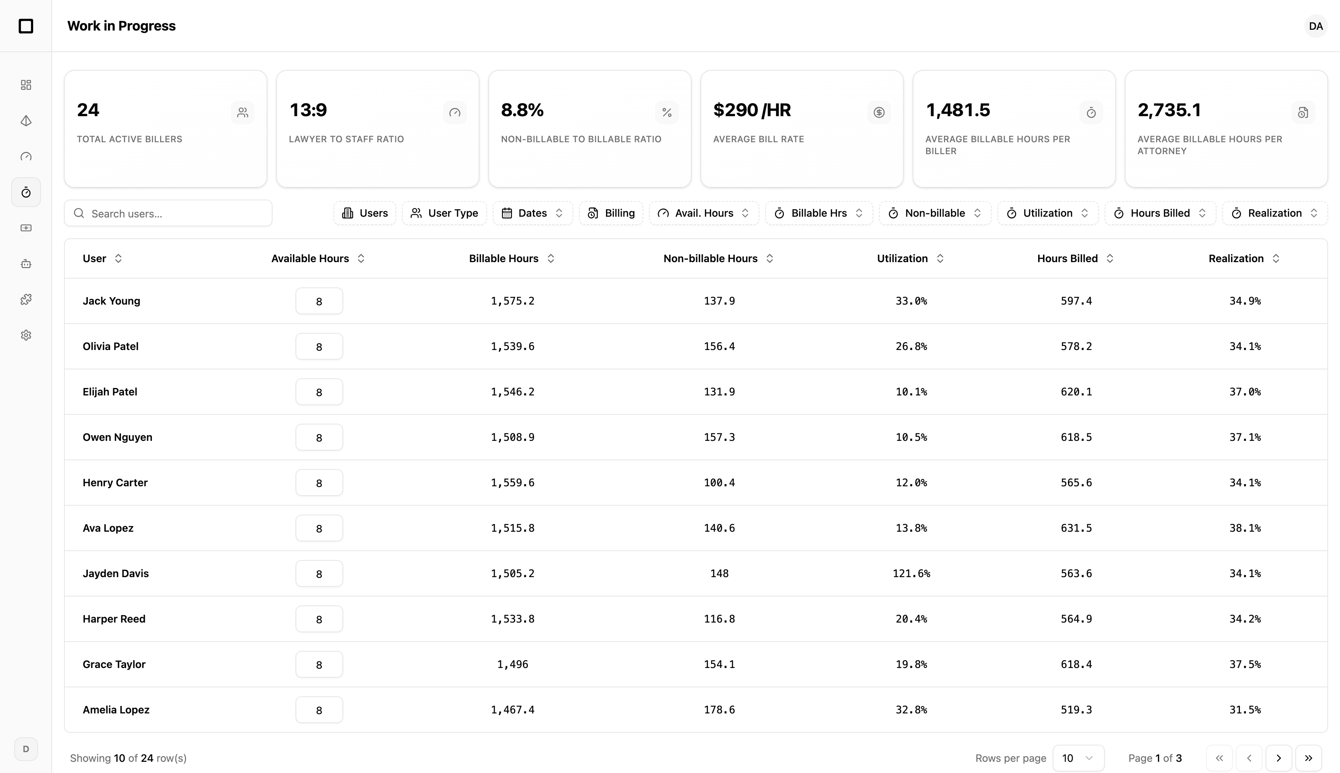Toggle sorting on the Billable Hours column
This screenshot has height=773, width=1340.
coord(550,258)
